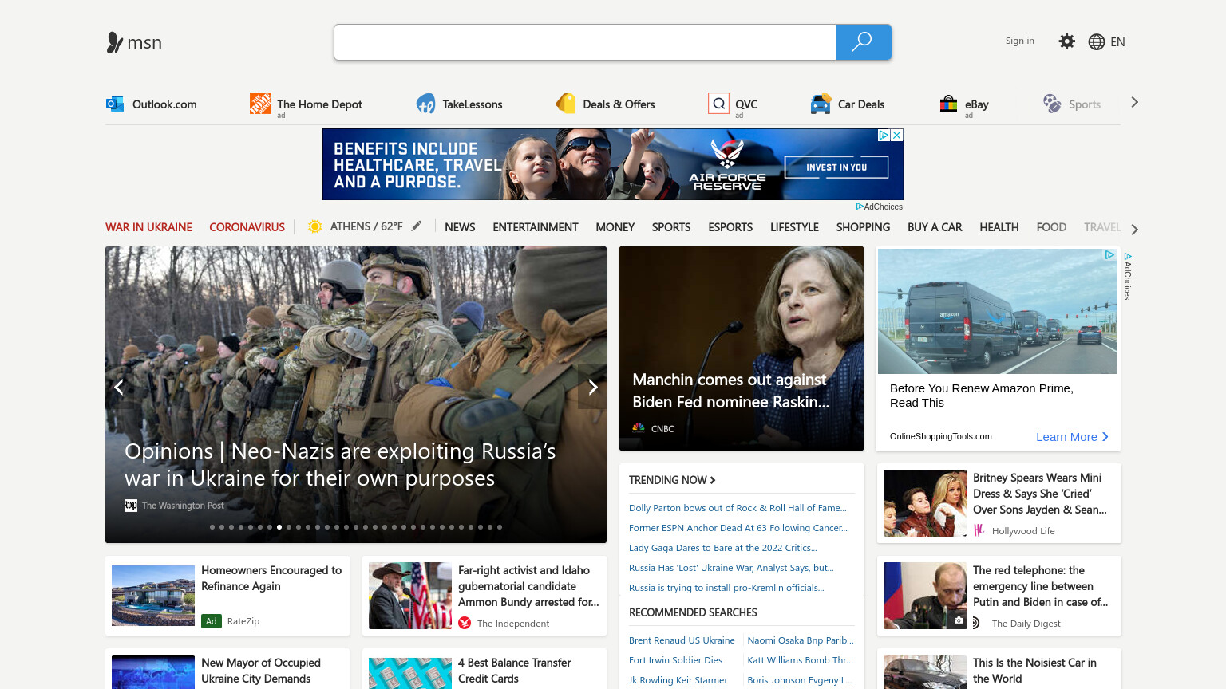Open Former ESPN Anchor Dead link
1226x689 pixels.
pos(738,528)
